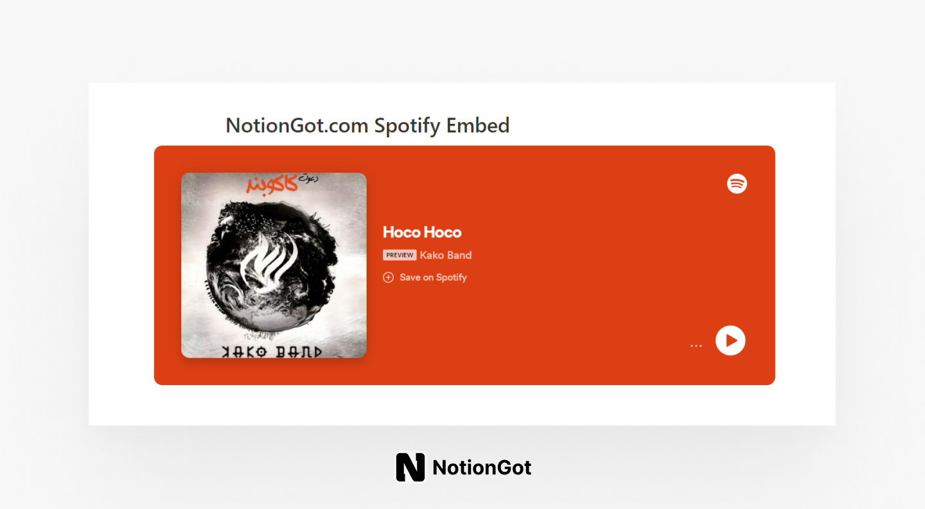Click the PREVIEW badge
This screenshot has width=925, height=509.
[x=400, y=255]
